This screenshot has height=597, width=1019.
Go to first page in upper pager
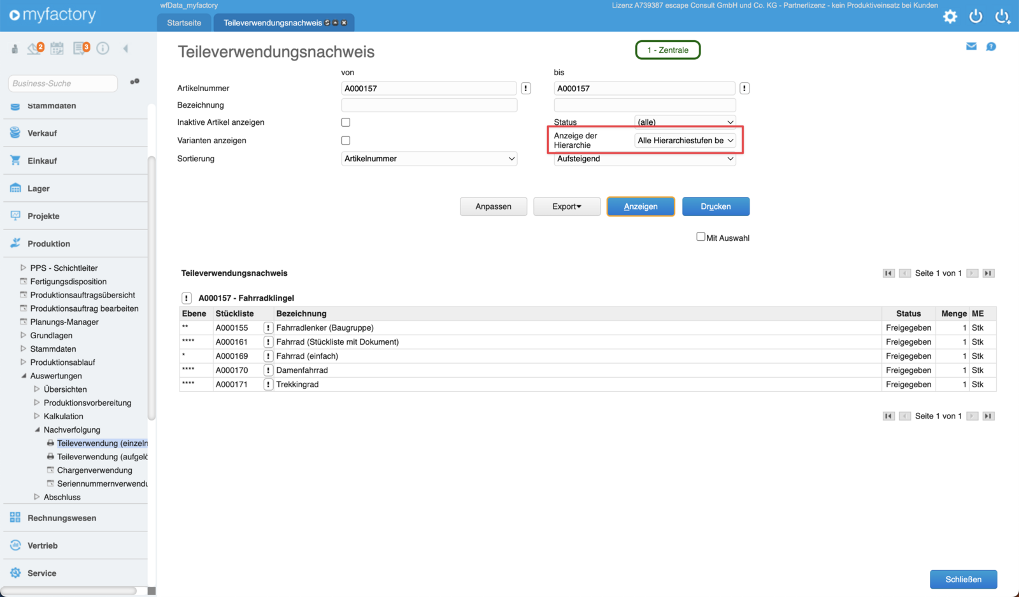point(888,273)
